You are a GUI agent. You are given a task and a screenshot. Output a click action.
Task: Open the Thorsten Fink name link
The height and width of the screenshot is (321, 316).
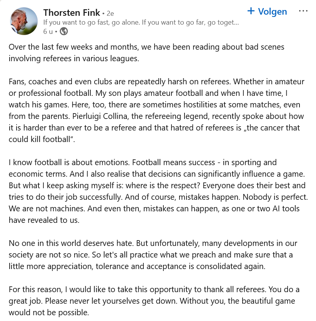72,13
